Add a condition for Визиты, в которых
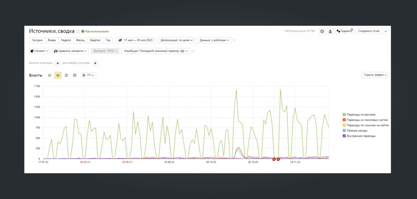 (58, 63)
